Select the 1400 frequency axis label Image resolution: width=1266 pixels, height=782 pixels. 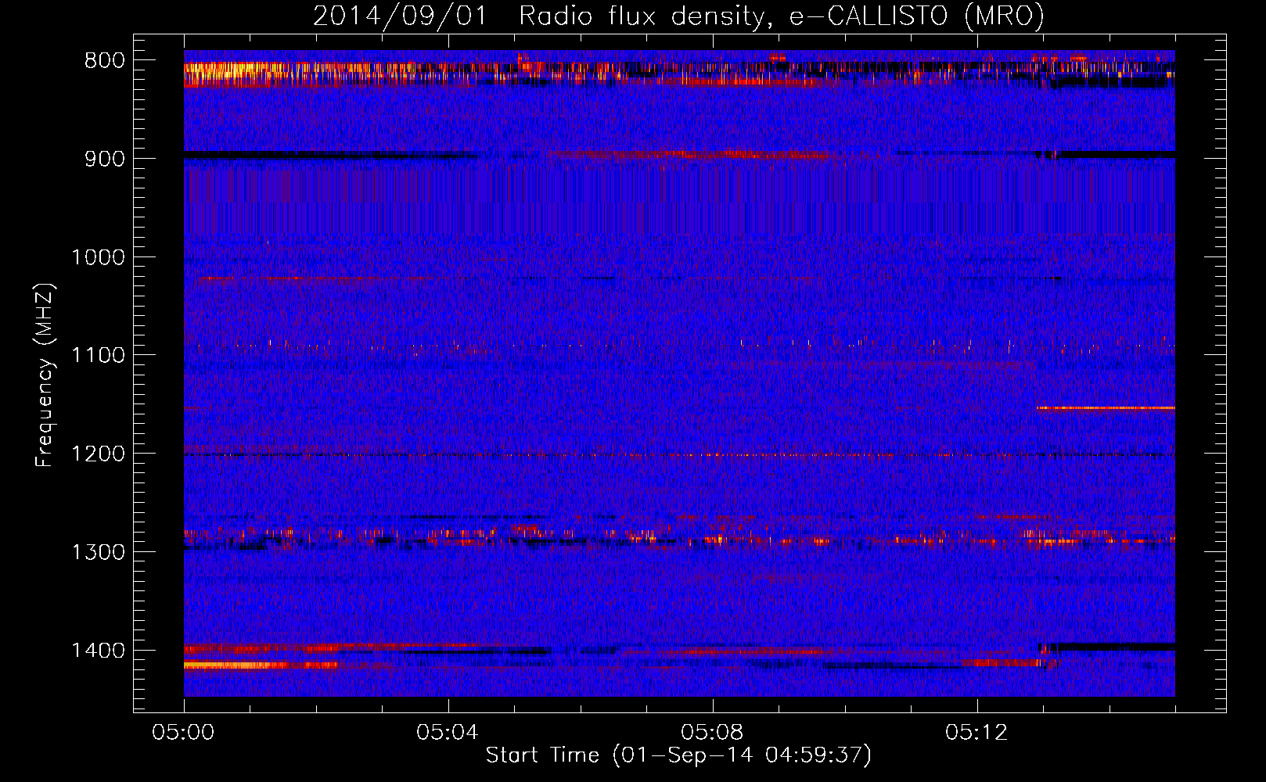pyautogui.click(x=98, y=651)
